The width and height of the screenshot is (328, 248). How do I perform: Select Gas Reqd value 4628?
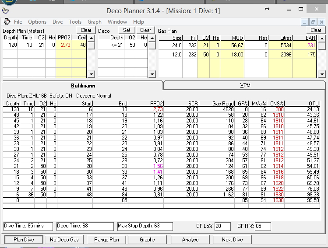(217, 109)
